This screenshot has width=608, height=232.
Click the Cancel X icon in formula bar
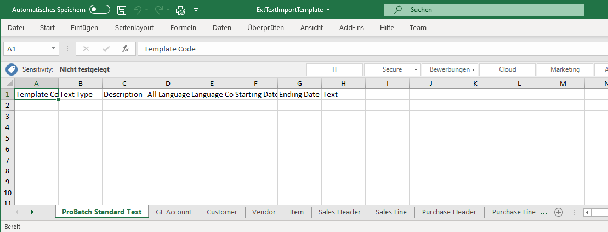pyautogui.click(x=86, y=49)
